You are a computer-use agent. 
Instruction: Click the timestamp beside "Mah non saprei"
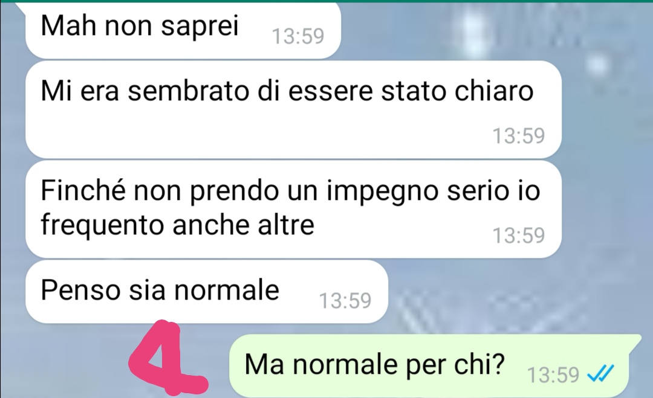(297, 36)
